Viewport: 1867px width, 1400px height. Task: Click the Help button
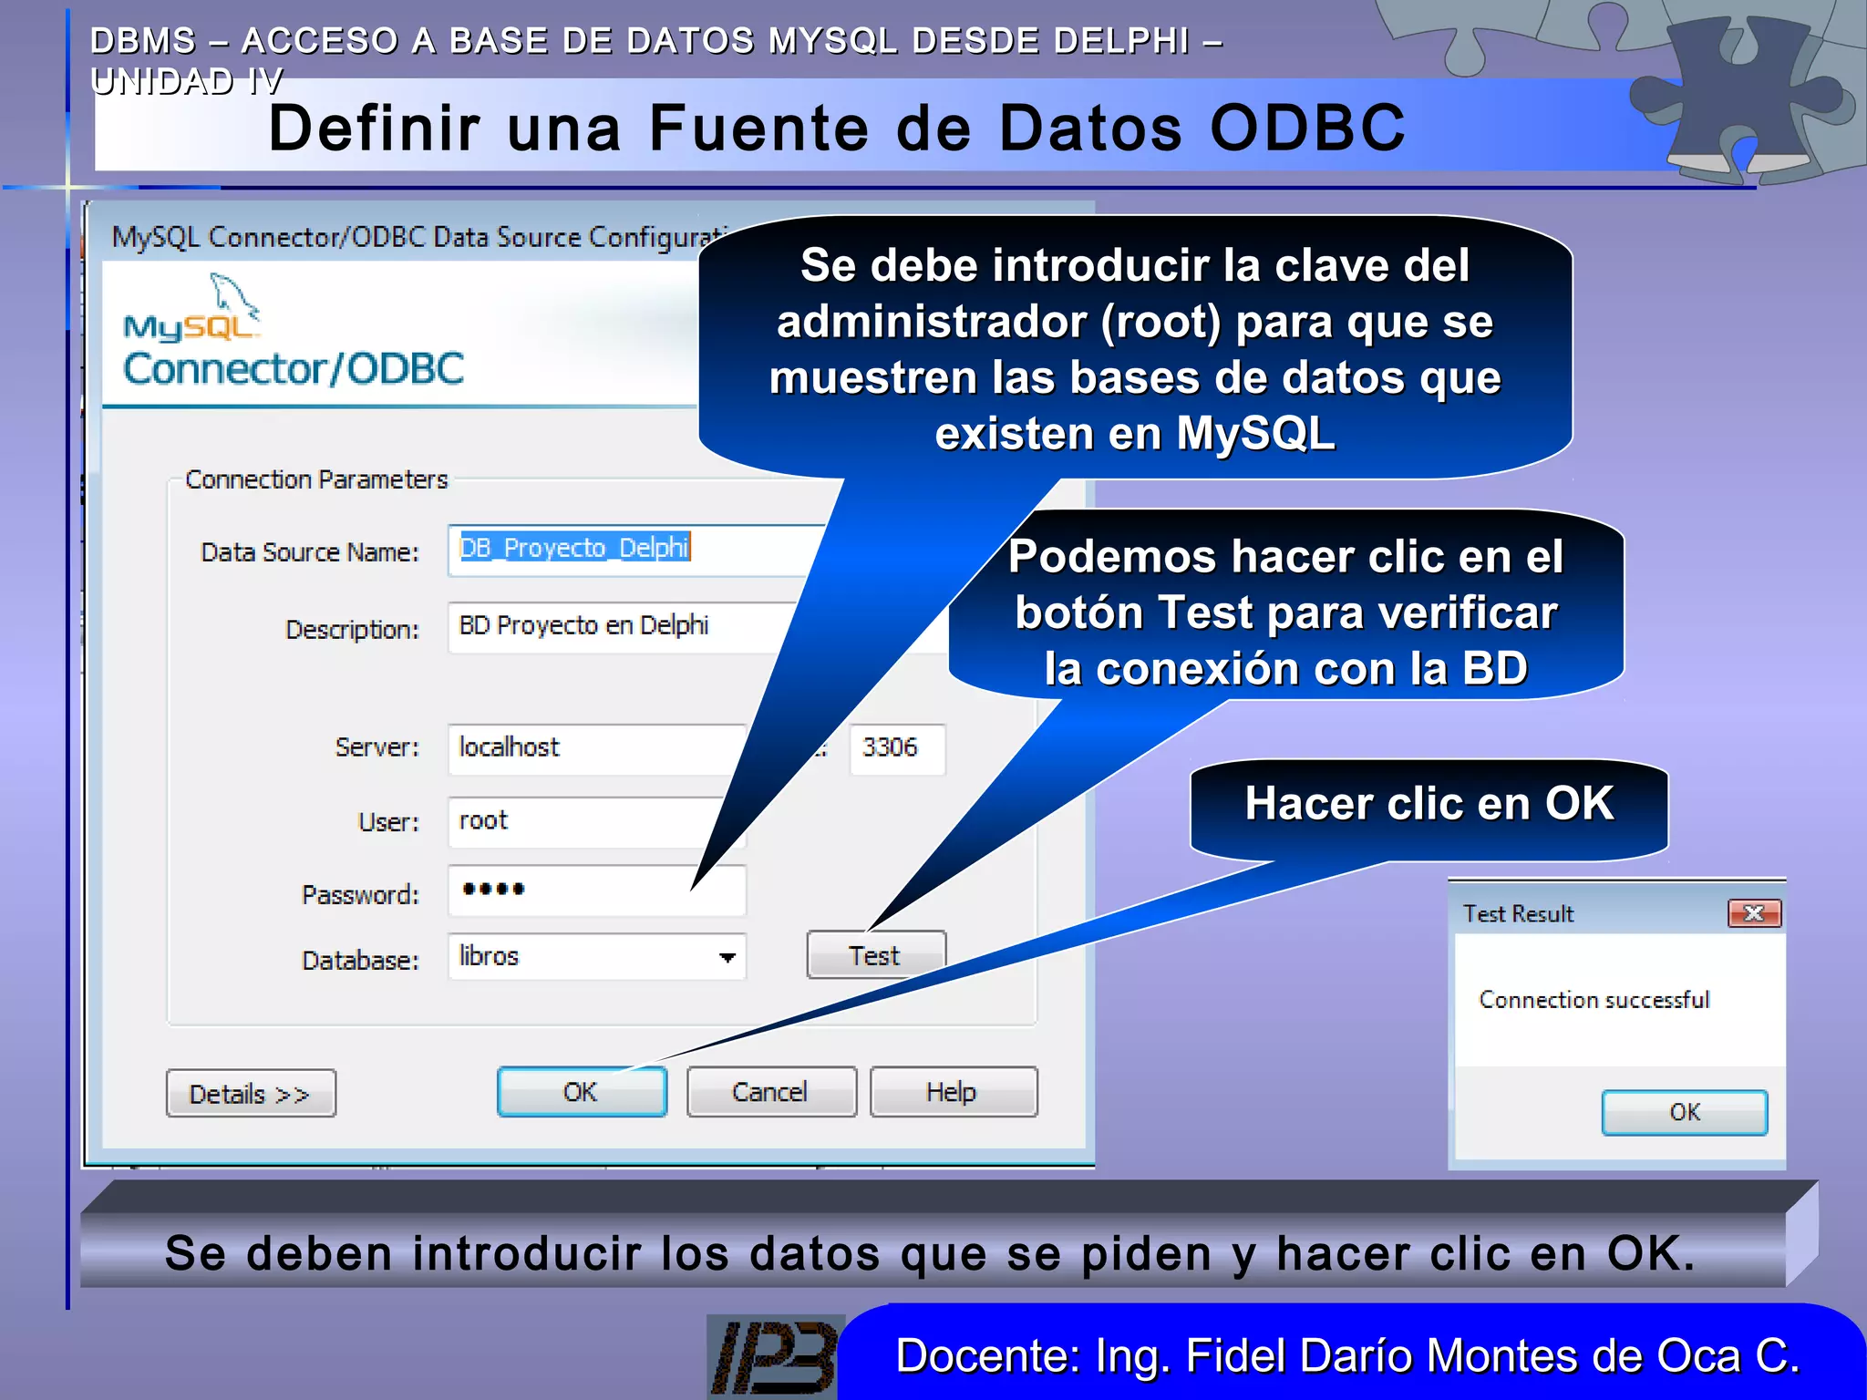point(954,1092)
